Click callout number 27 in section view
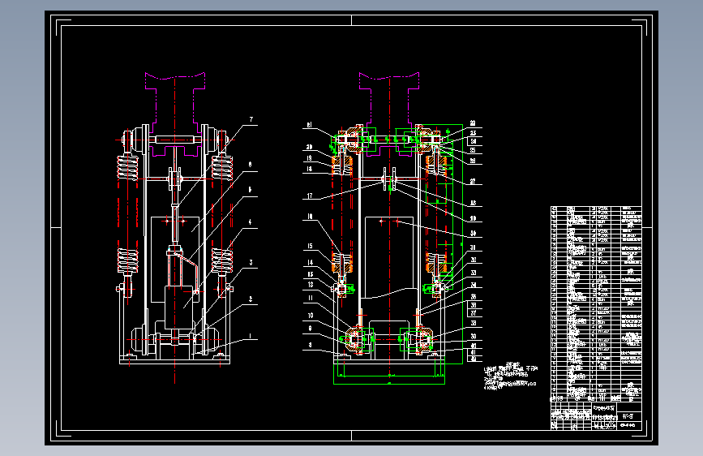Viewport: 703px width, 456px height. click(x=473, y=182)
